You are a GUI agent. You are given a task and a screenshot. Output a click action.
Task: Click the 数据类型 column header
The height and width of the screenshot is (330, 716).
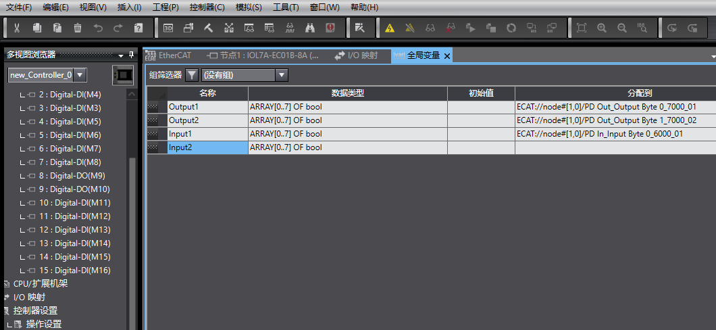(x=347, y=93)
